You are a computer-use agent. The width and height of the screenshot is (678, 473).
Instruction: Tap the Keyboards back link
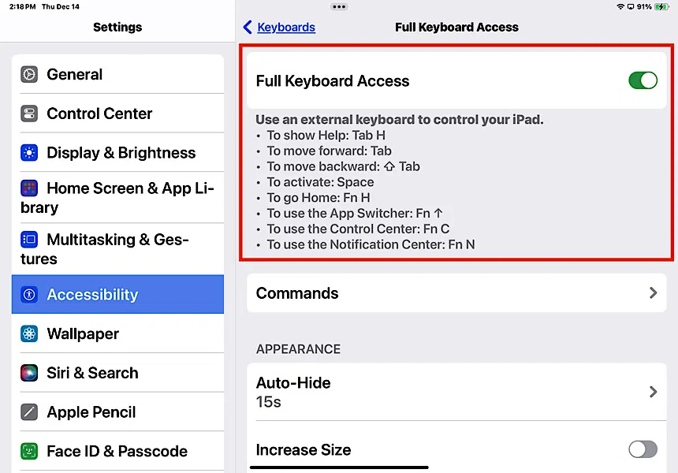[x=285, y=28]
